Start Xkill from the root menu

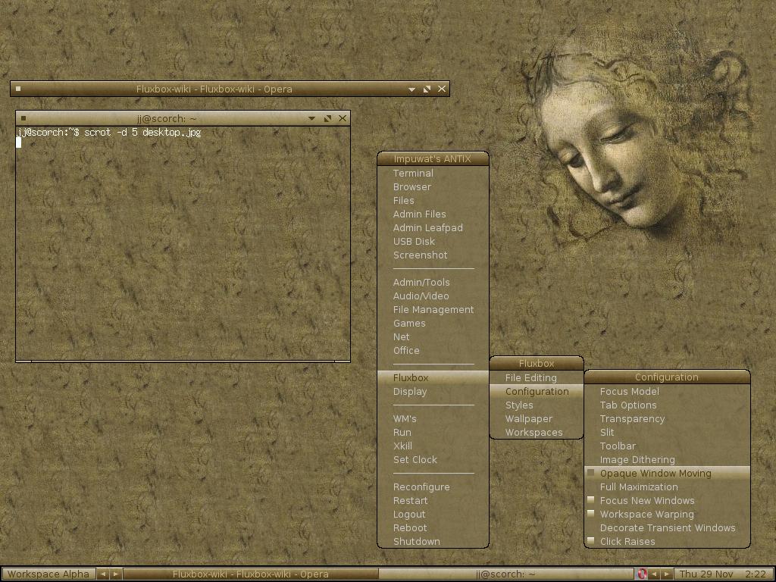(x=433, y=446)
